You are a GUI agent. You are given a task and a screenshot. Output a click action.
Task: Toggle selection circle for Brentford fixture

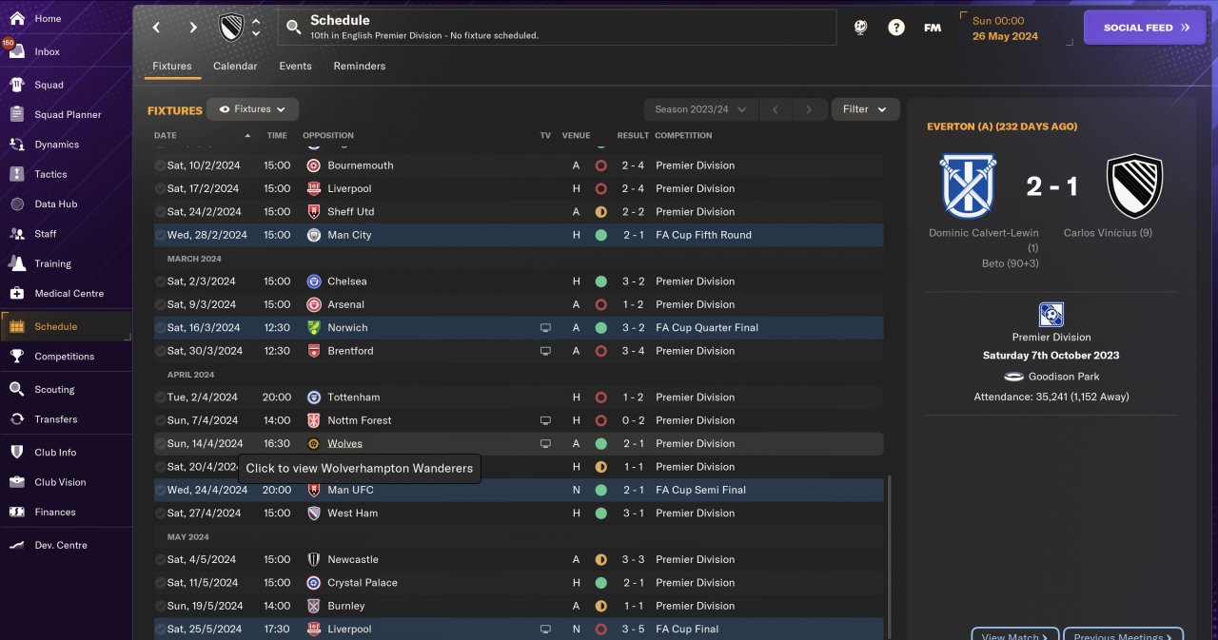[x=160, y=351]
